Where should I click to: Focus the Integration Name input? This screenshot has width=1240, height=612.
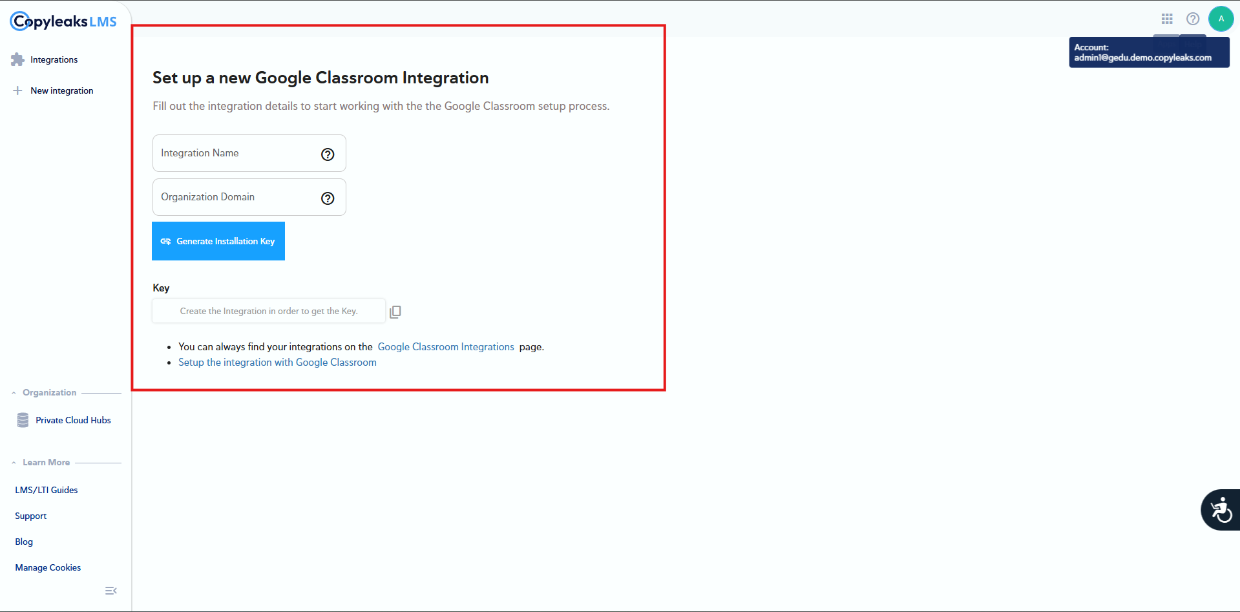(x=249, y=153)
